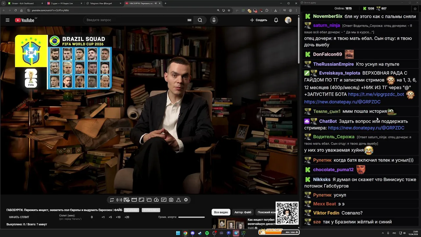
Task: Click the +20 split minutes button
Action: point(127,217)
